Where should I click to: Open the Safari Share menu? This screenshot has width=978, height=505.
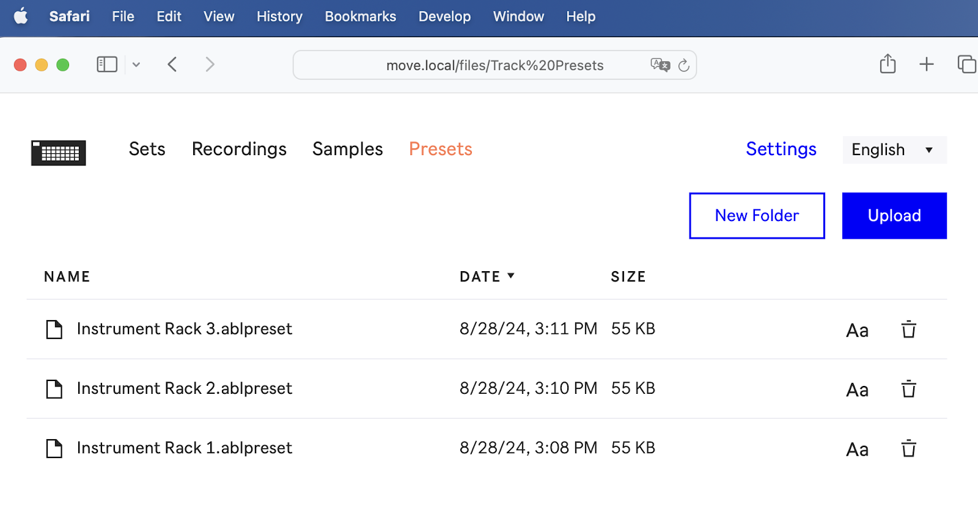[888, 64]
